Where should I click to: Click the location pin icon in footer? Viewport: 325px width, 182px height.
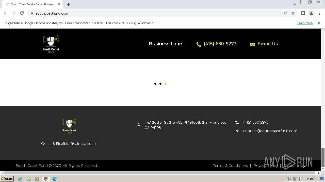click(138, 125)
